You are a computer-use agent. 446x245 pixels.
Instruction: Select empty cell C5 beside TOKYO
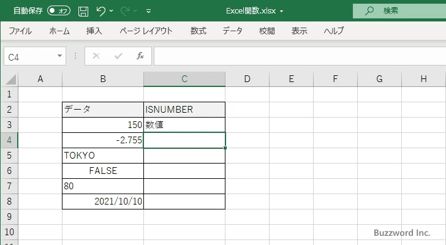click(x=184, y=156)
